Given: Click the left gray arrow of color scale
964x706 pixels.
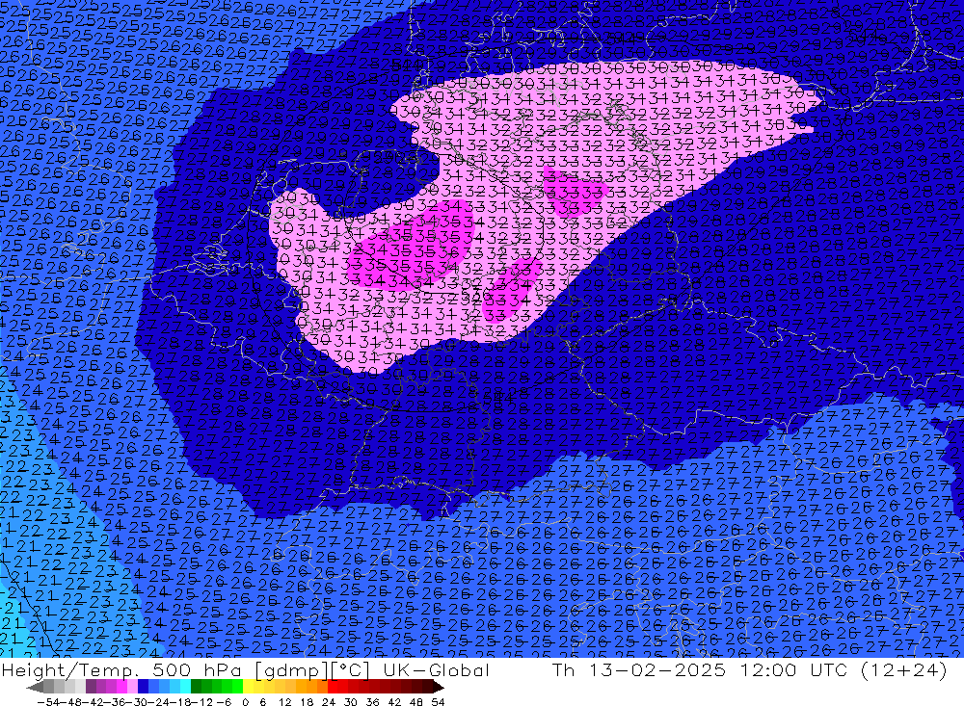Looking at the screenshot, I should point(35,688).
